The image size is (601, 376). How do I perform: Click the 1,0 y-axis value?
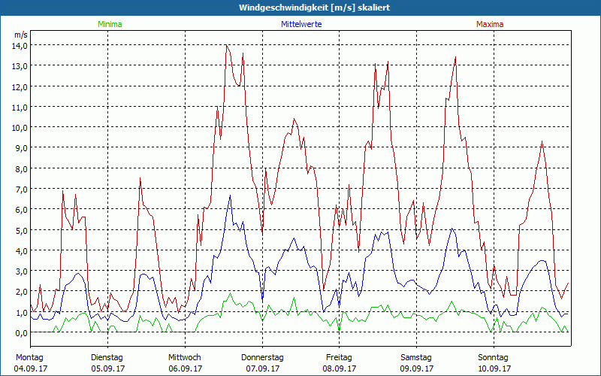[21, 312]
